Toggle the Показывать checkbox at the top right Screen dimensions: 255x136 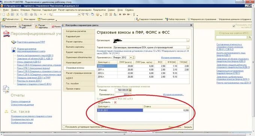tap(234, 26)
